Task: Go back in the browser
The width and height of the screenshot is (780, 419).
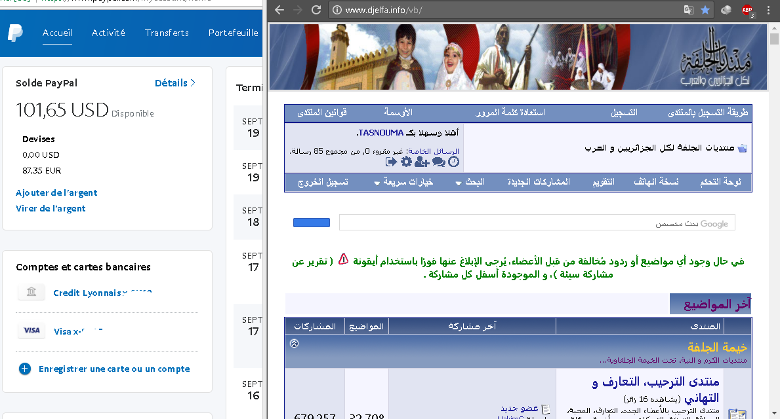Action: point(279,10)
